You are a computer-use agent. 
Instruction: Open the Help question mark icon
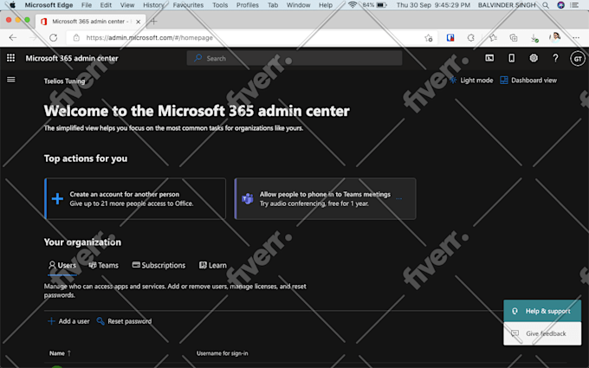555,58
